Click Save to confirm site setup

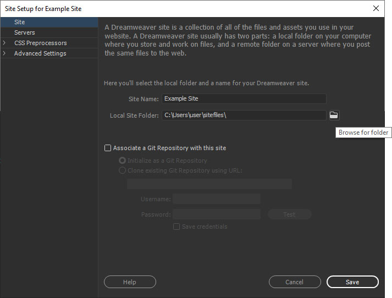click(352, 282)
